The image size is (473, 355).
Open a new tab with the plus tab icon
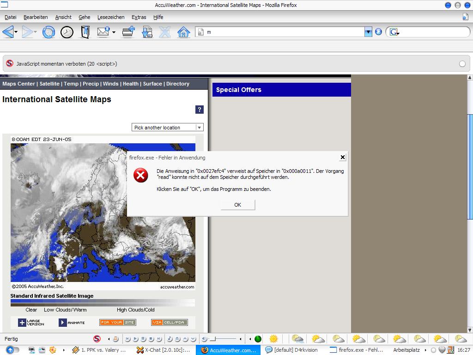point(128,32)
